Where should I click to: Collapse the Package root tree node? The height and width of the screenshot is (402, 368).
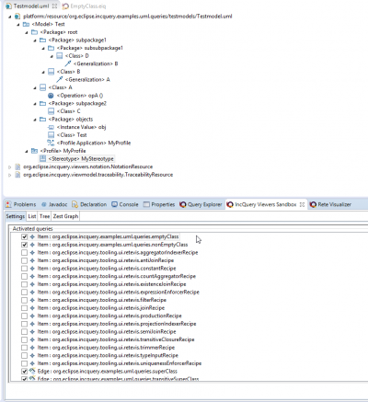(x=27, y=32)
